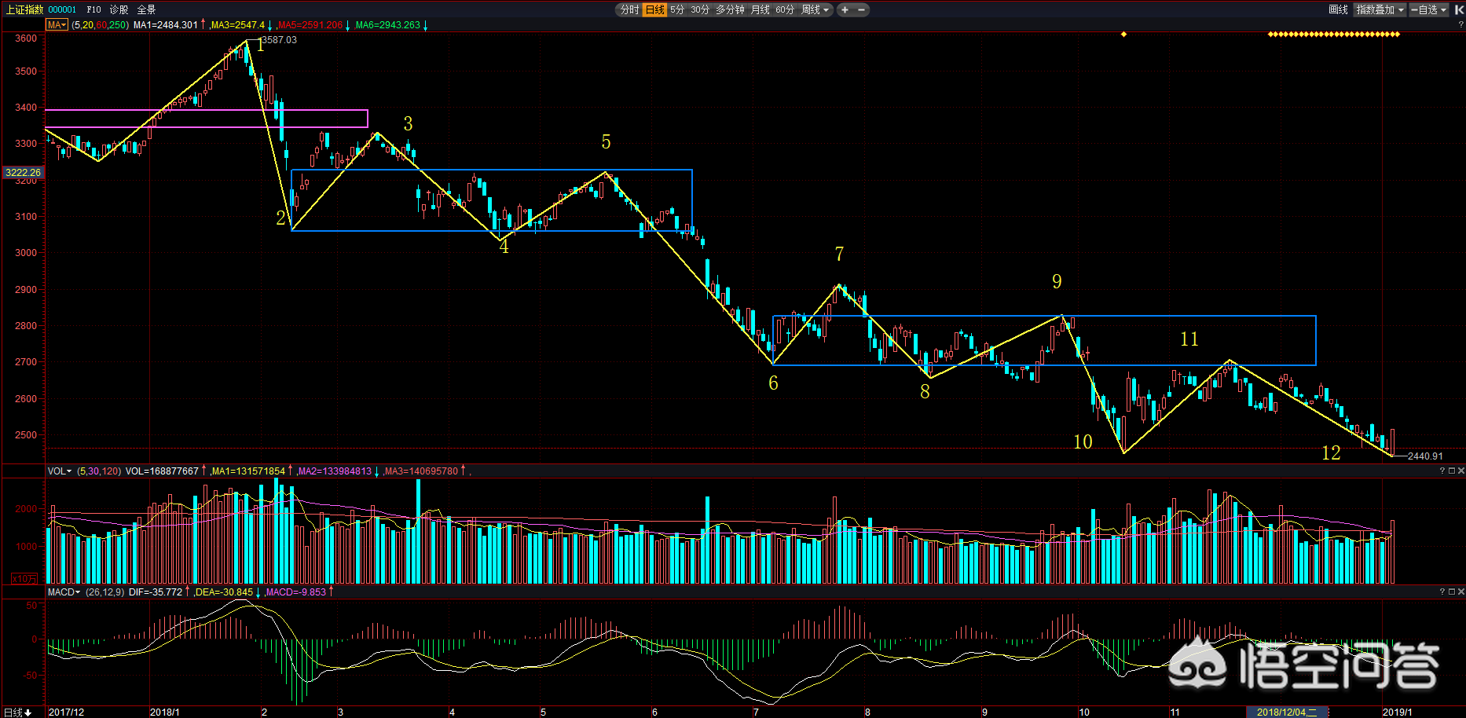Maximize the VOL panel
Screen dimensions: 1466x718
coord(1452,471)
